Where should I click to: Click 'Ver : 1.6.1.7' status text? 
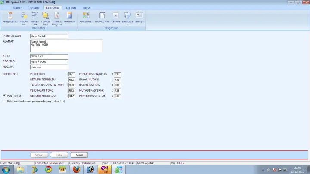pyautogui.click(x=178, y=163)
